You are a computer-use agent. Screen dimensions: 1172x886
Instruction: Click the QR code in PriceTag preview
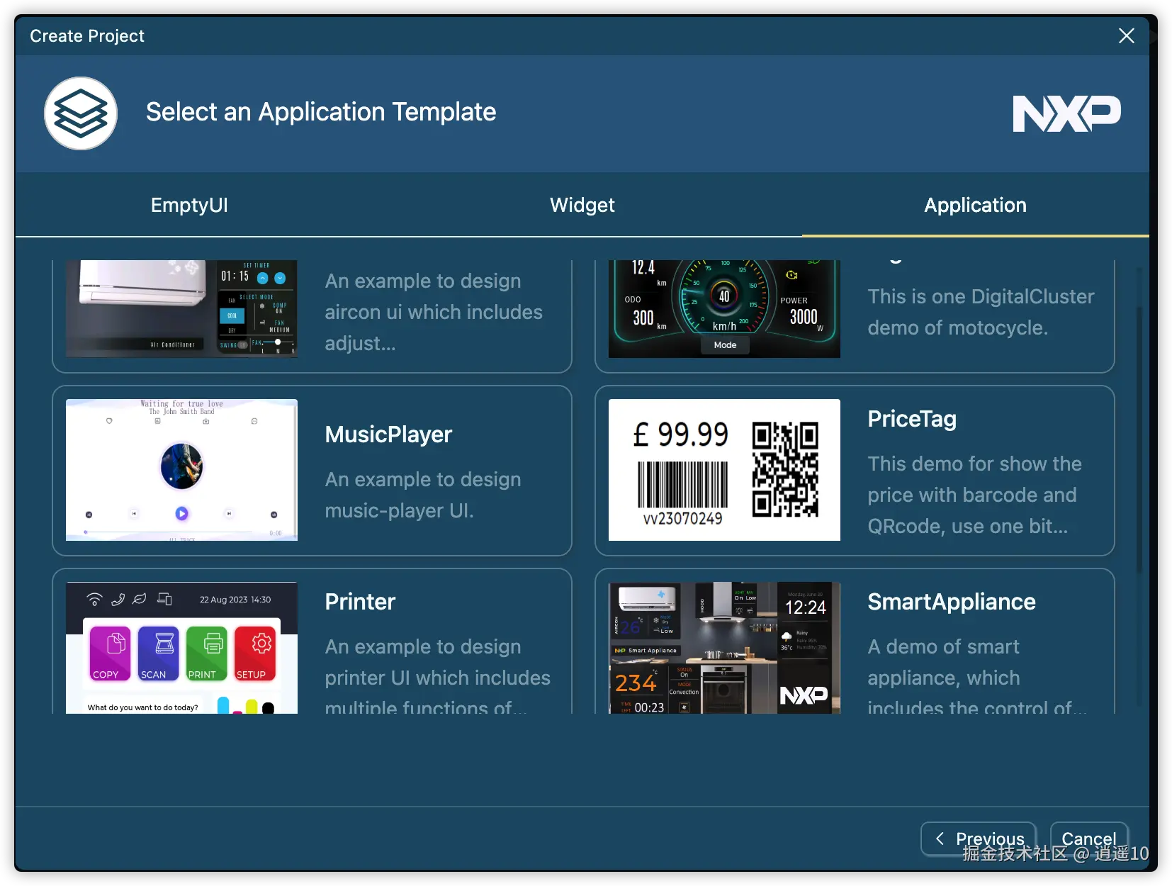click(785, 469)
